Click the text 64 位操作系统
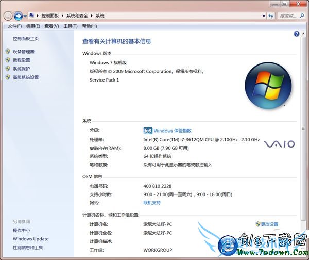The height and width of the screenshot is (260, 309). [x=157, y=156]
